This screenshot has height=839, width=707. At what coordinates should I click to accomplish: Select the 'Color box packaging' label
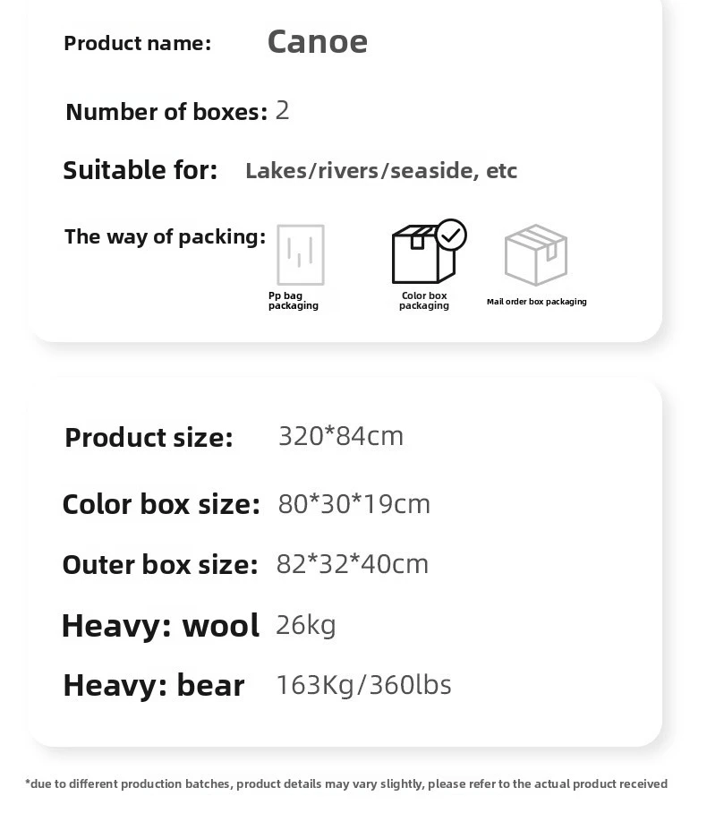pyautogui.click(x=424, y=301)
